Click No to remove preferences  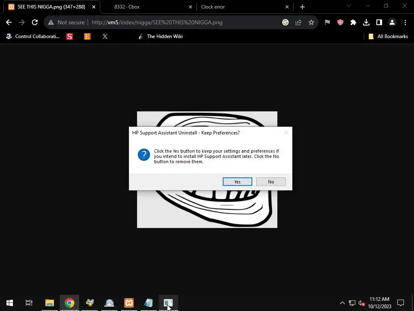(271, 182)
